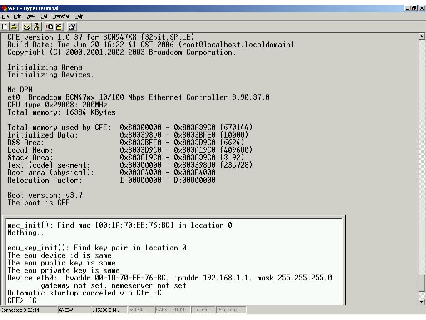
Task: Click the vertical scrollbar thumb
Action: [422, 283]
